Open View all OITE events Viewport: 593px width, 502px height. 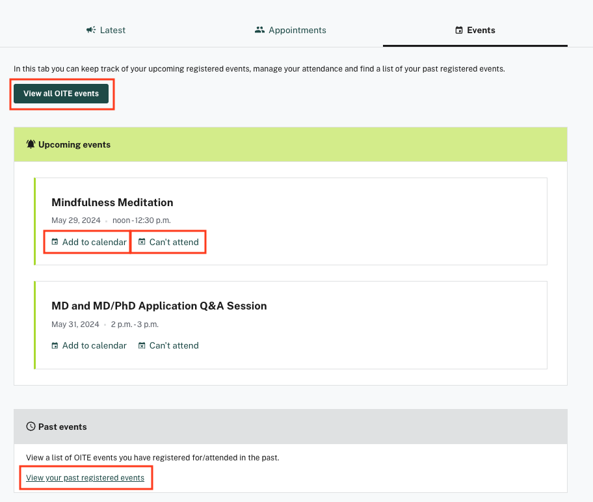pyautogui.click(x=61, y=94)
